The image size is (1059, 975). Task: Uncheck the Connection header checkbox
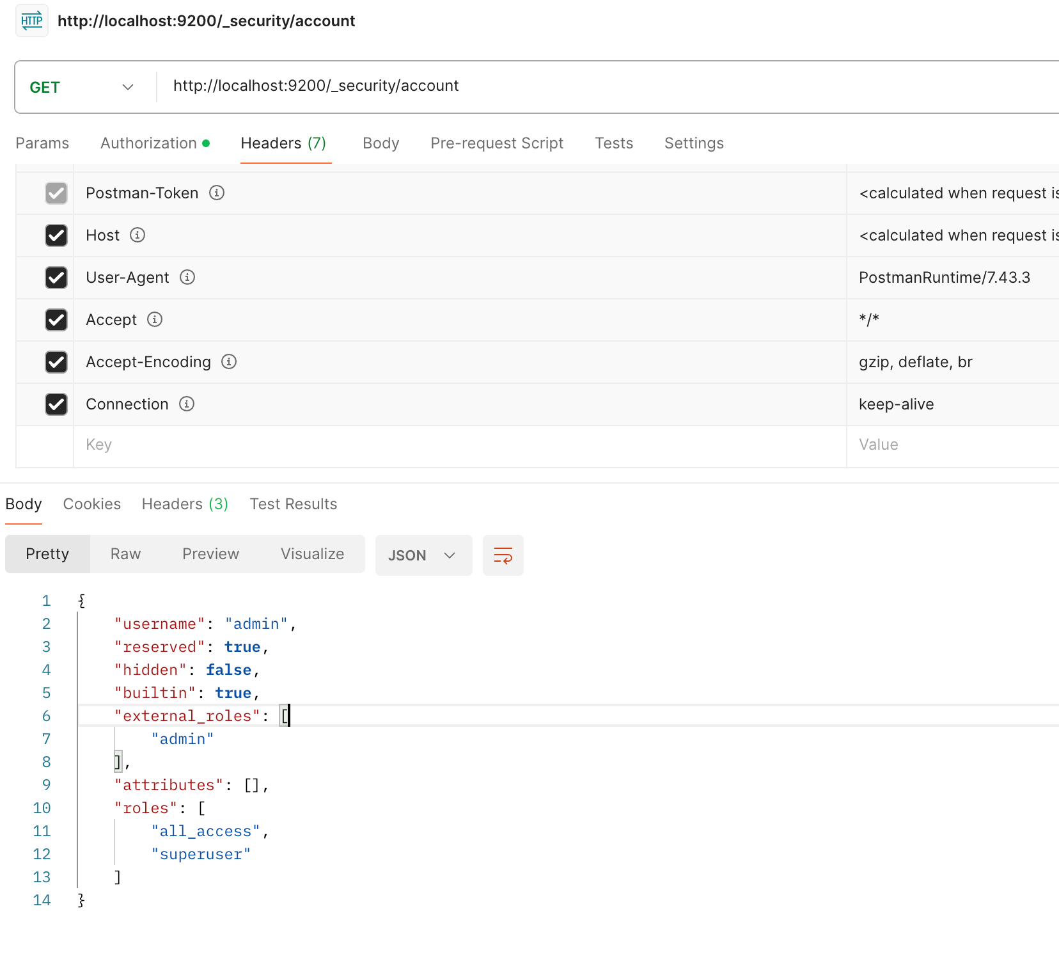(56, 404)
